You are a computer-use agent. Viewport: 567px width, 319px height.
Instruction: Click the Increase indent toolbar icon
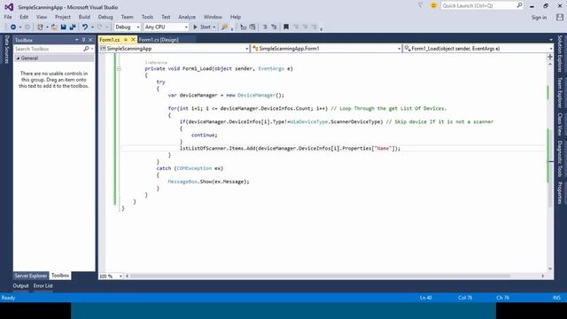[x=274, y=27]
